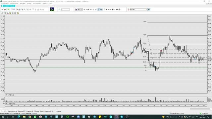The width and height of the screenshot is (212, 119).
Task: Open WhatsApp from the taskbar
Action: (35, 117)
